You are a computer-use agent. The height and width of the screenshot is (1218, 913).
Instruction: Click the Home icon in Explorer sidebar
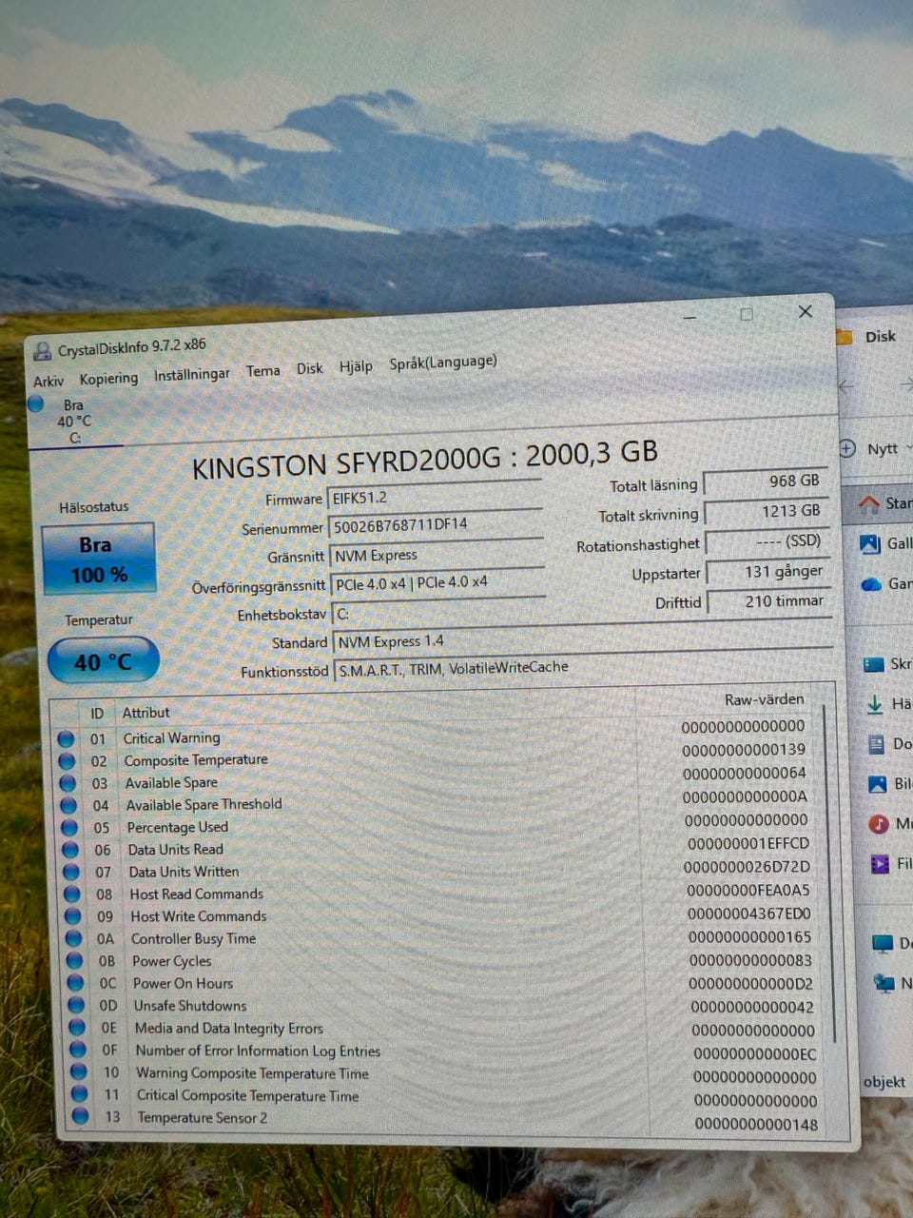point(868,504)
